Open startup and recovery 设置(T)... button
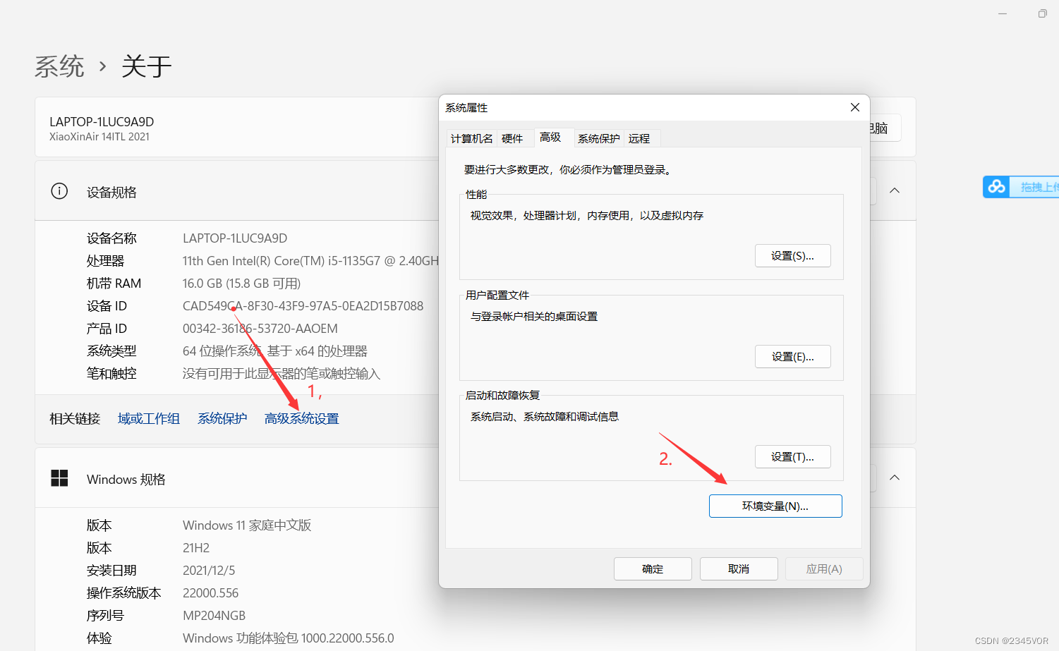Image resolution: width=1059 pixels, height=651 pixels. click(792, 456)
